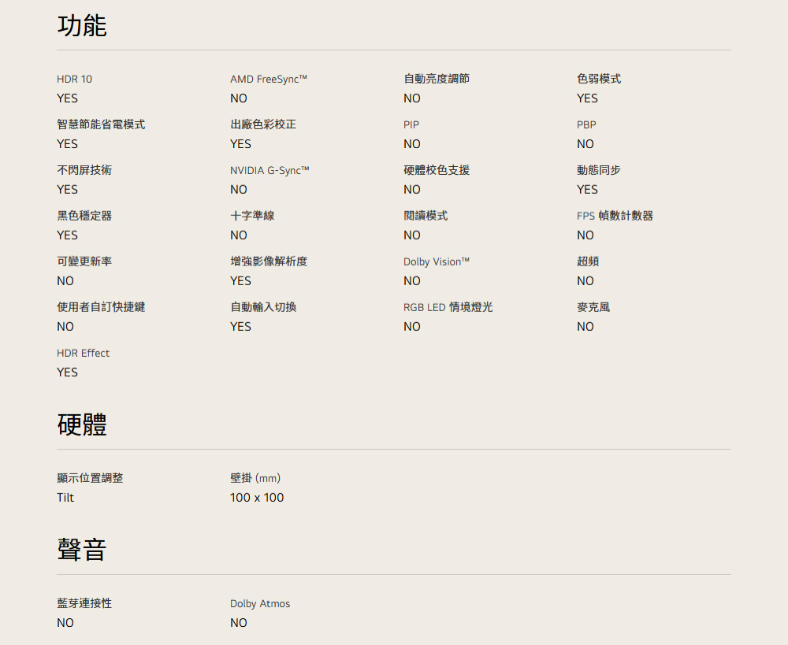Click the 聲音 section heading
The image size is (788, 645).
click(x=82, y=549)
